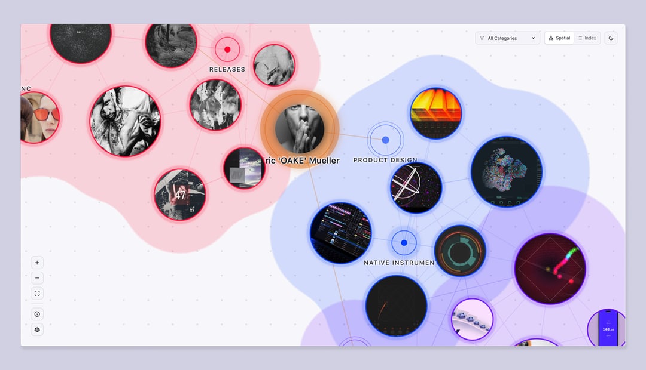This screenshot has width=646, height=370.
Task: Select the Native Instruments category node
Action: [x=404, y=243]
